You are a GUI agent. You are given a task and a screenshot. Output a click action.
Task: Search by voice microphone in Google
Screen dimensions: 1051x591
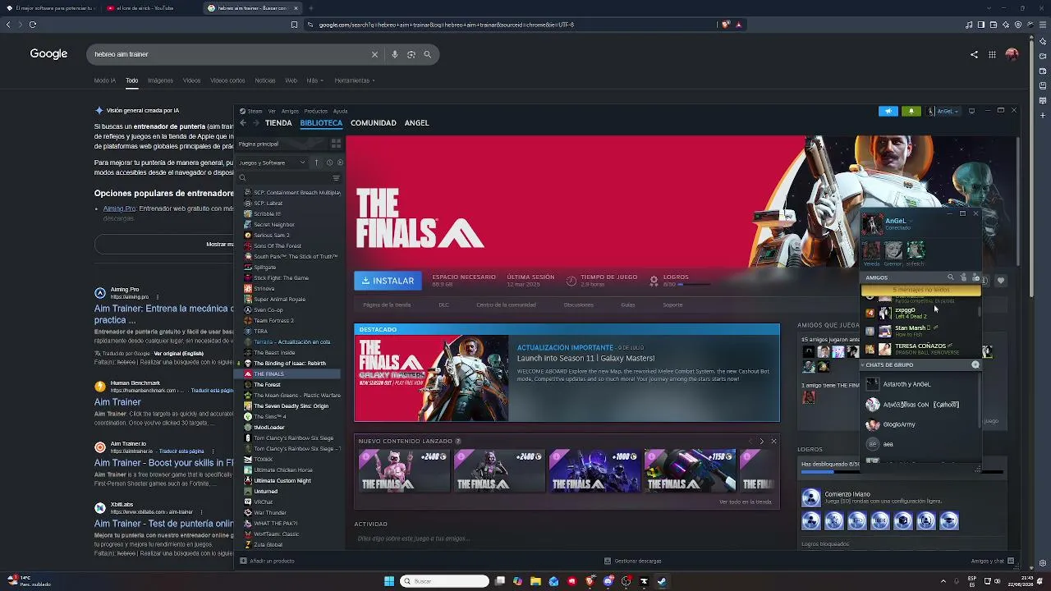tap(394, 54)
